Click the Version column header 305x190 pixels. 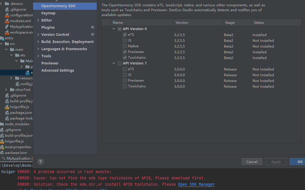[198, 23]
